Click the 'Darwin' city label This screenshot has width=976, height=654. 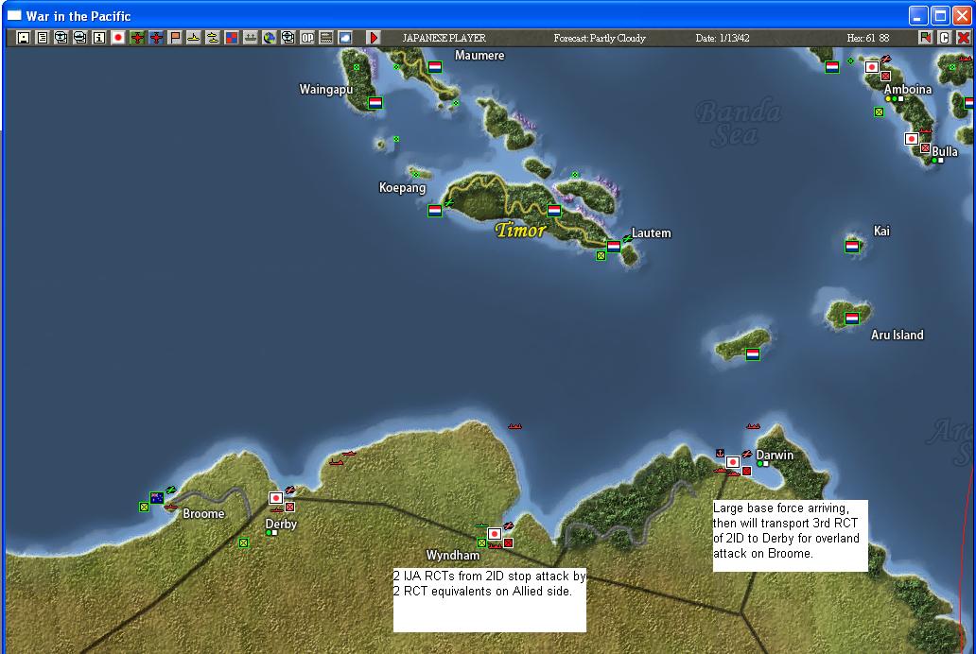pos(775,455)
